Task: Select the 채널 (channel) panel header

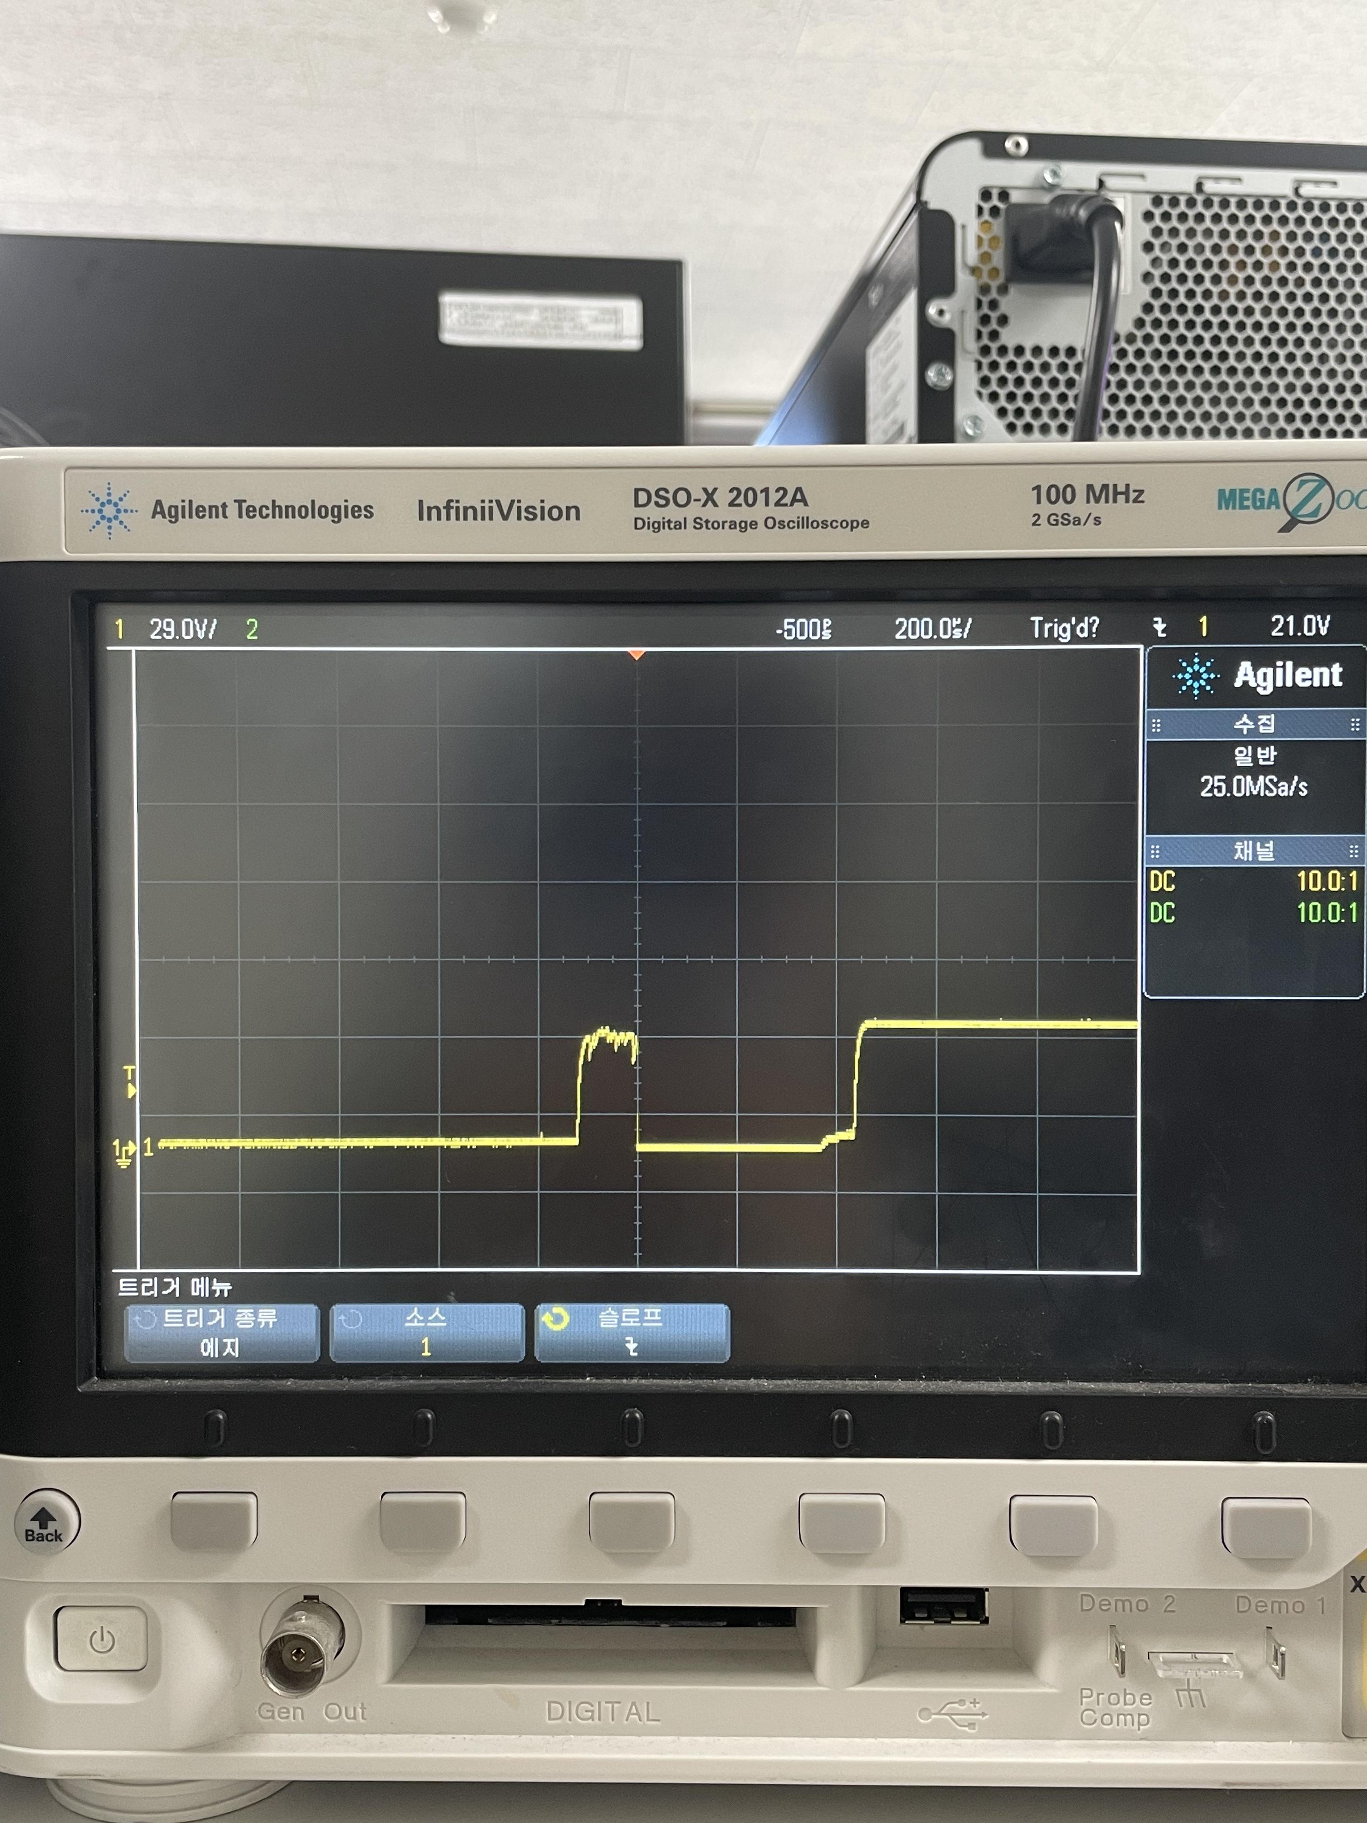Action: [x=1254, y=850]
